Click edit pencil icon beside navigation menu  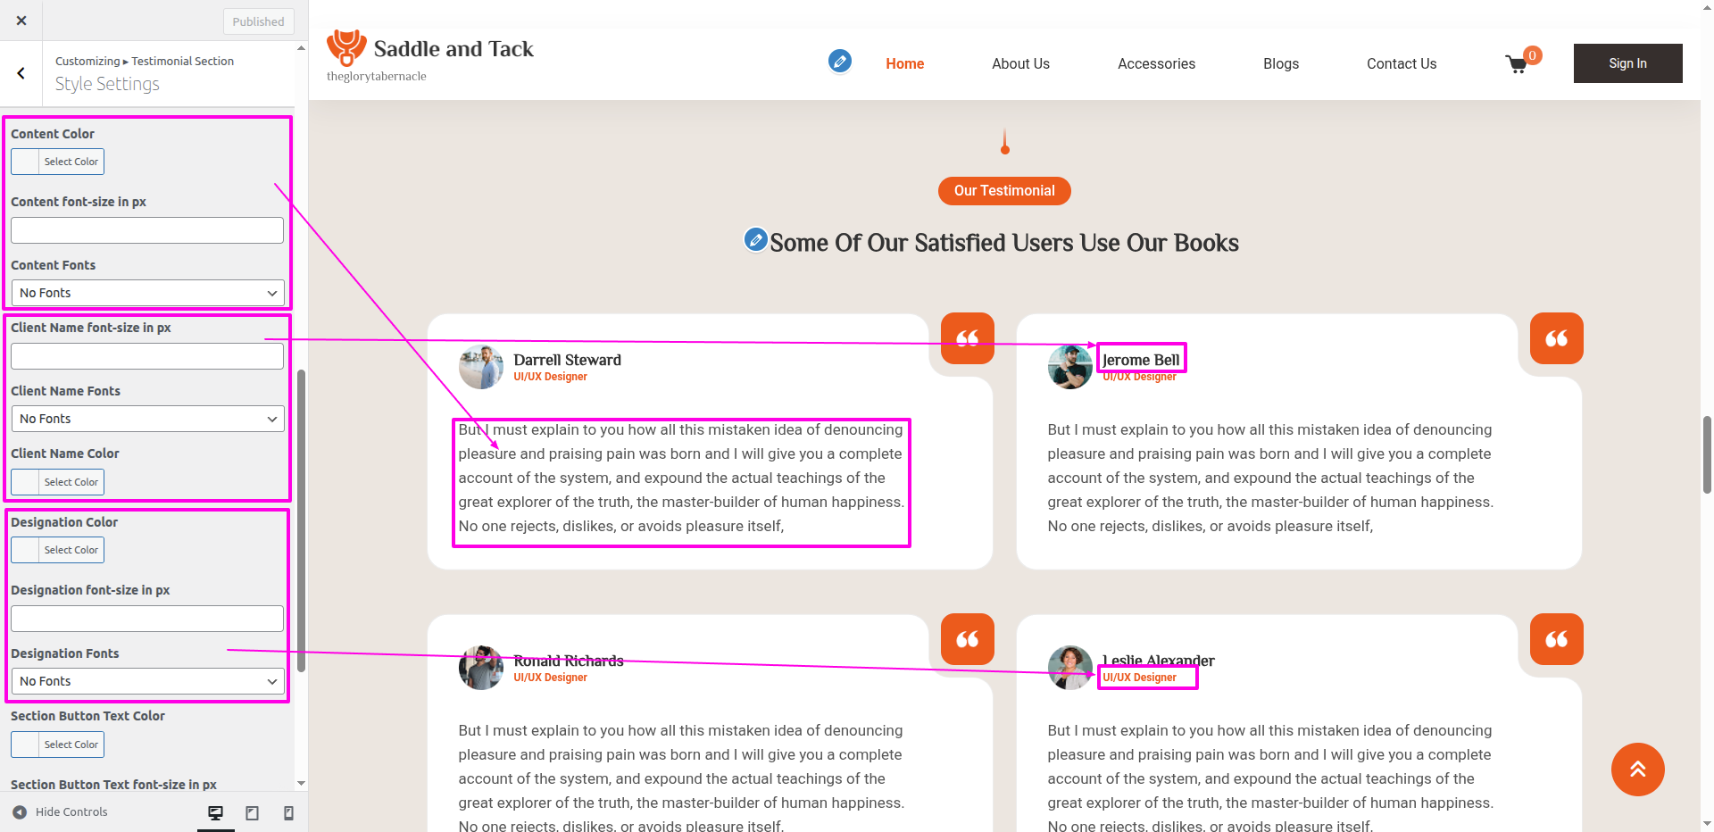point(839,61)
